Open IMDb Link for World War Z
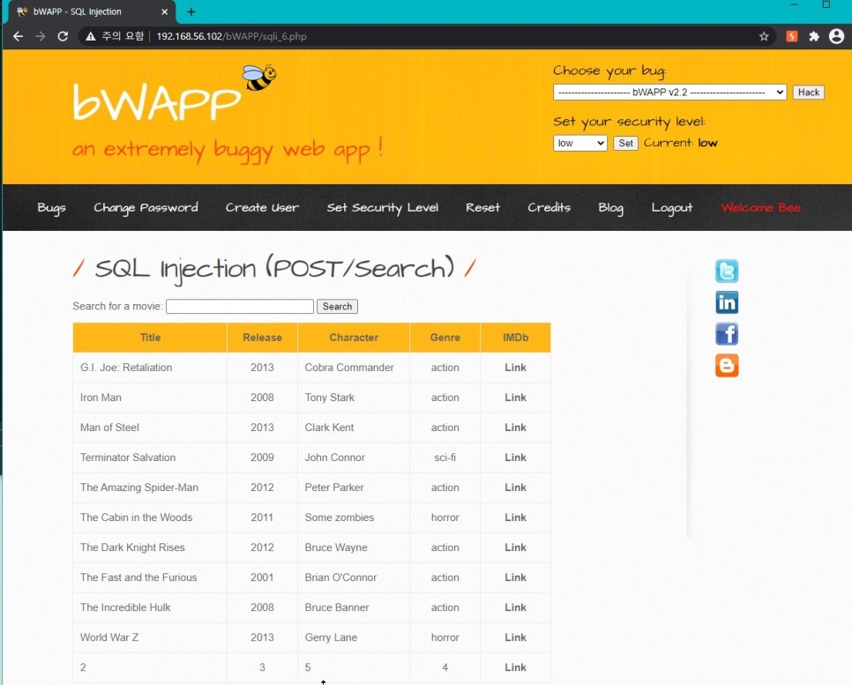The width and height of the screenshot is (852, 685). tap(515, 637)
